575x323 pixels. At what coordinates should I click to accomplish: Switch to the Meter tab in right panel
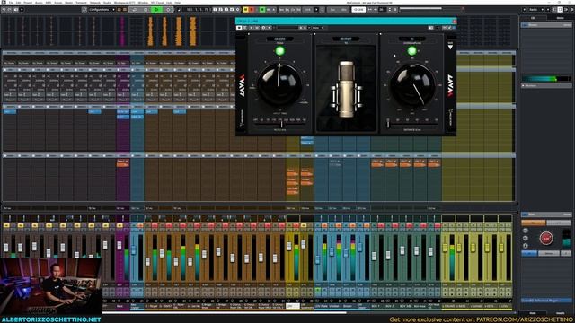click(560, 18)
